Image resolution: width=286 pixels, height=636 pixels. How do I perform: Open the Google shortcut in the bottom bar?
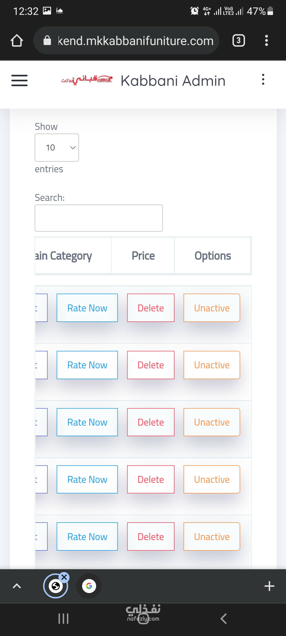89,586
